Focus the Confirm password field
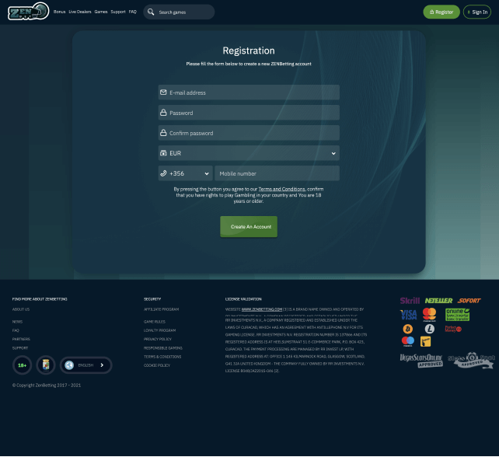The width and height of the screenshot is (499, 457). click(x=249, y=133)
